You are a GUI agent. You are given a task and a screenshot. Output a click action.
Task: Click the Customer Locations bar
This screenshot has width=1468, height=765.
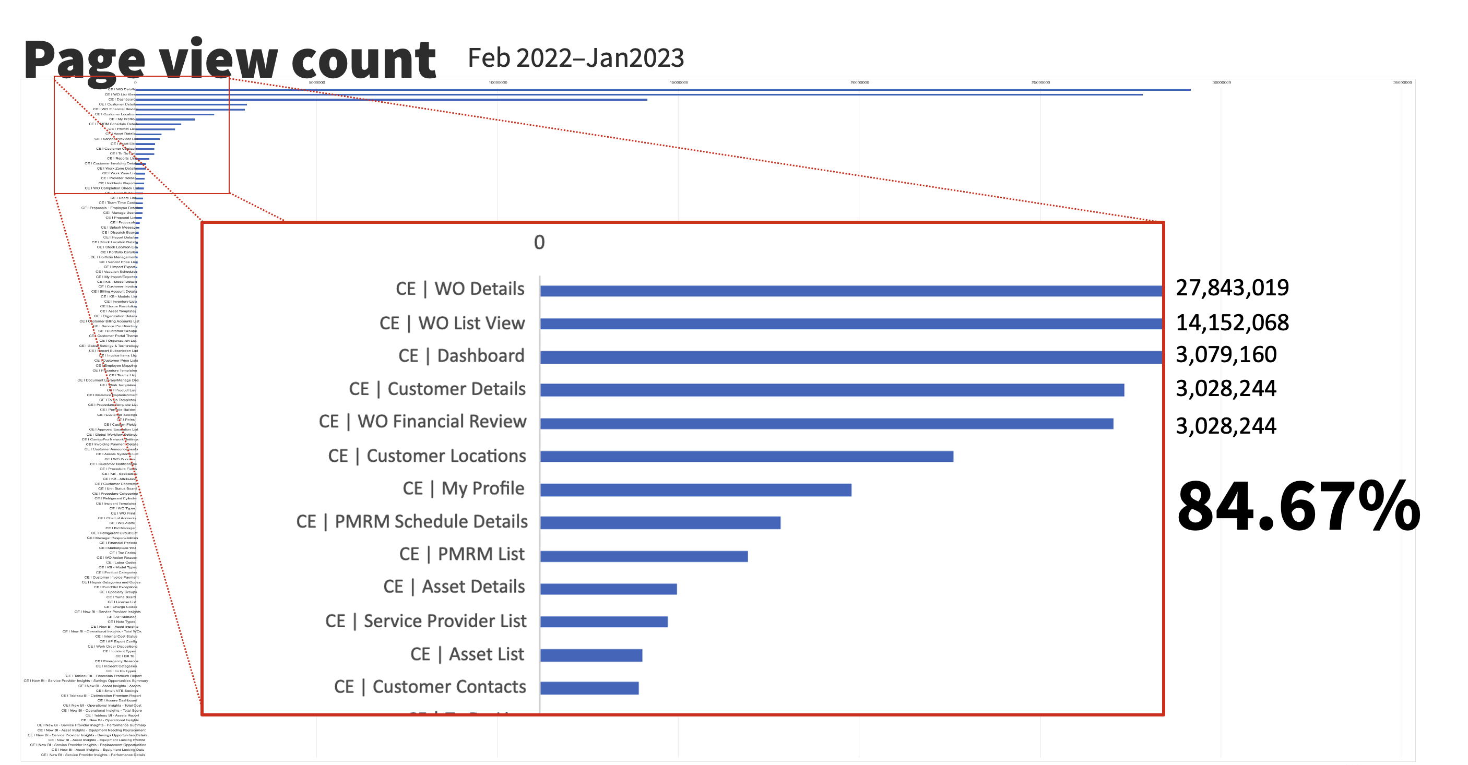(747, 456)
